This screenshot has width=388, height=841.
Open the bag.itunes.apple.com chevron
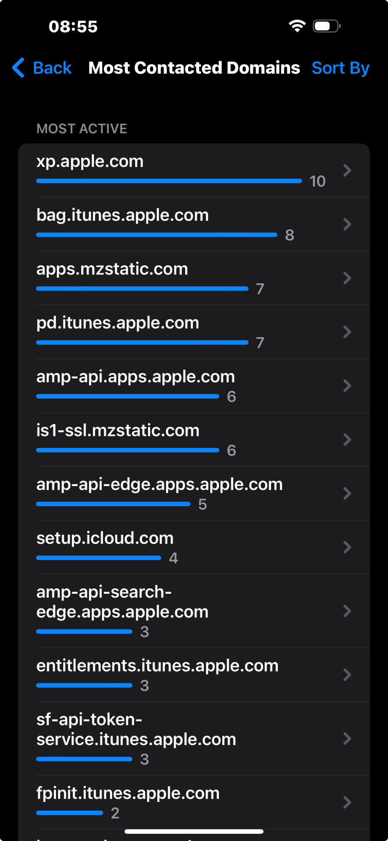point(347,224)
